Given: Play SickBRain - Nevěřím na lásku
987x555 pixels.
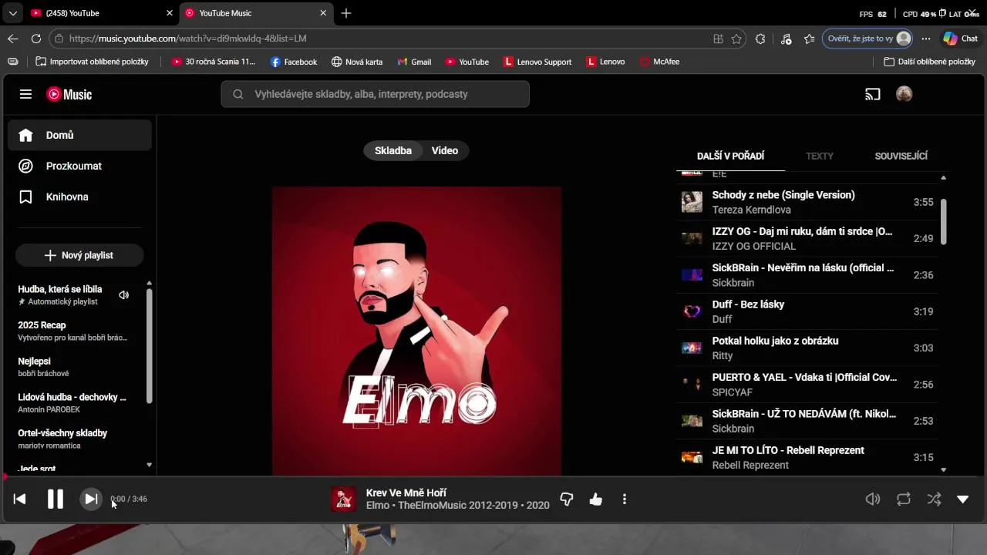Looking at the screenshot, I should [807, 275].
